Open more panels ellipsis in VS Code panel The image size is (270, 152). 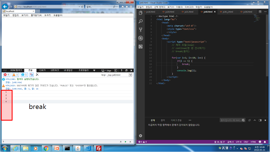tap(190, 120)
